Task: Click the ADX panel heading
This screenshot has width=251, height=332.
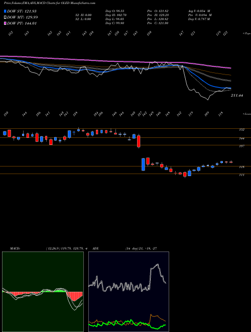Action: pos(95,248)
